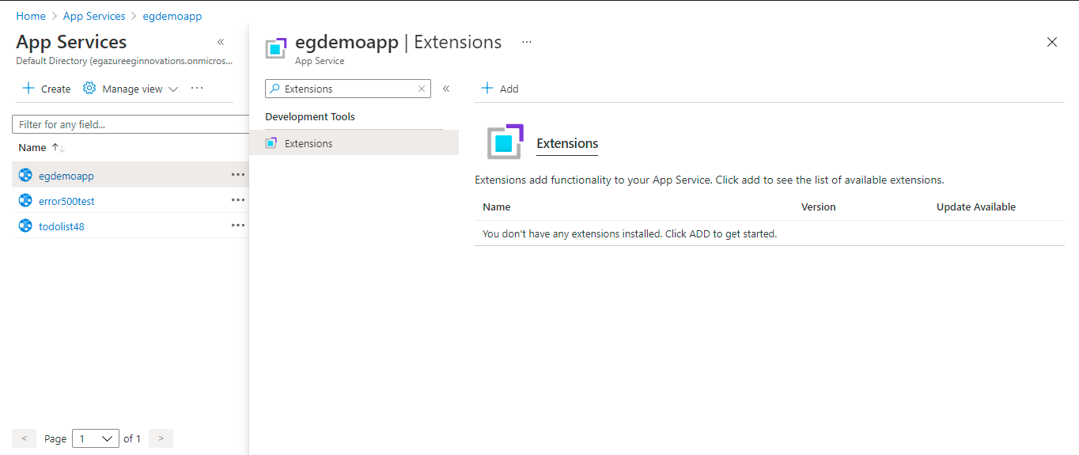Close the egdemoapp Extensions blade
The height and width of the screenshot is (455, 1079).
(1052, 42)
